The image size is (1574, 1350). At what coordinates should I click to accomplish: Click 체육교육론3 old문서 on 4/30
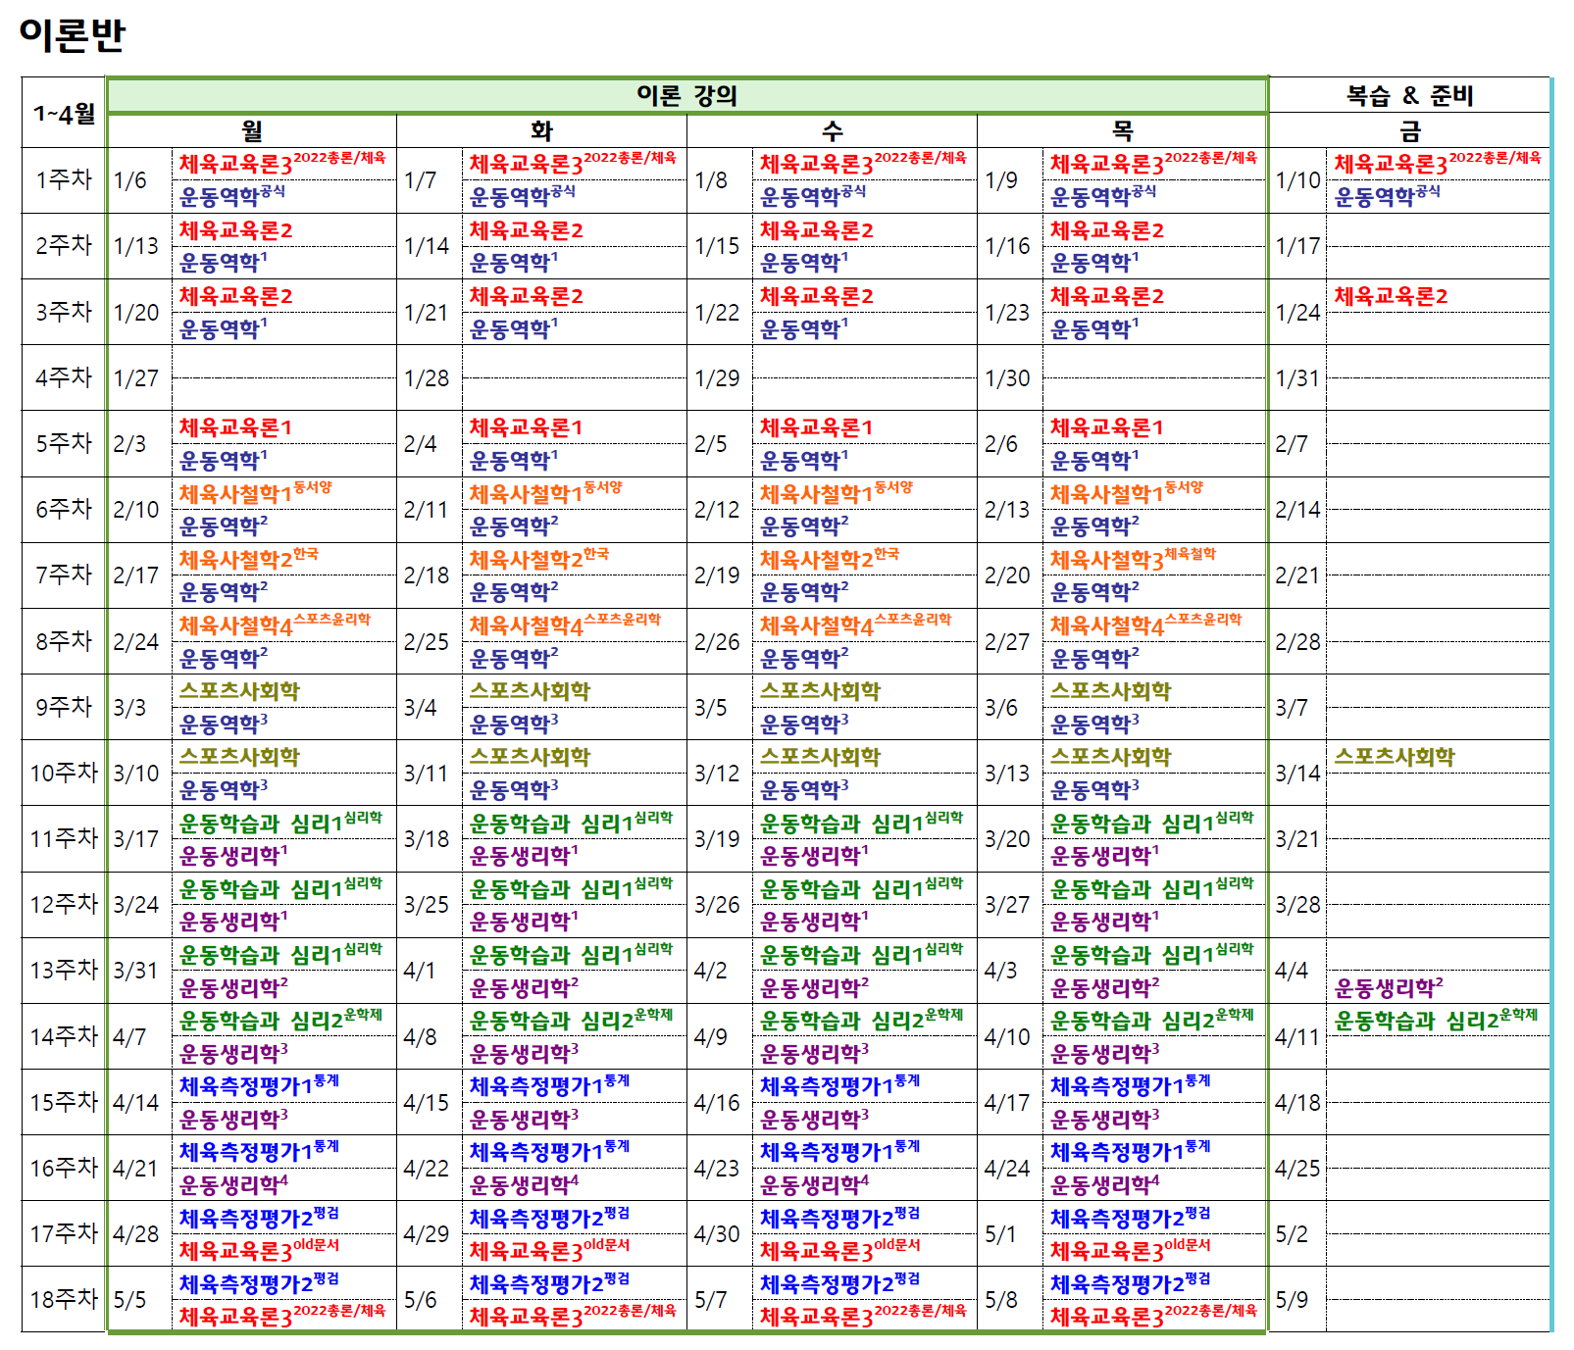(x=839, y=1250)
